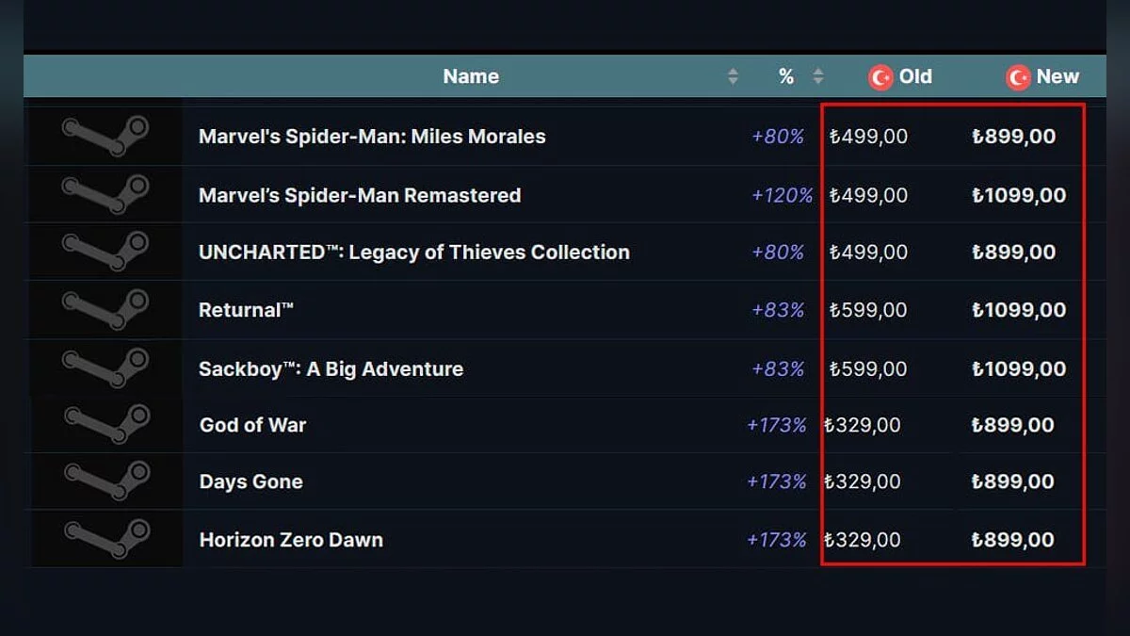Click the New price column header
The width and height of the screenshot is (1130, 636).
click(1057, 76)
